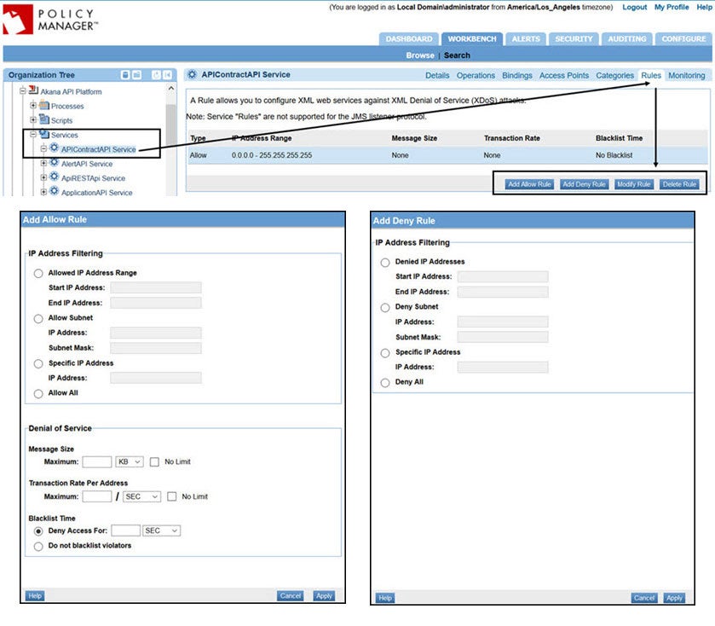Select Specific IP Address in Deny Rule
715x626 pixels.
385,353
